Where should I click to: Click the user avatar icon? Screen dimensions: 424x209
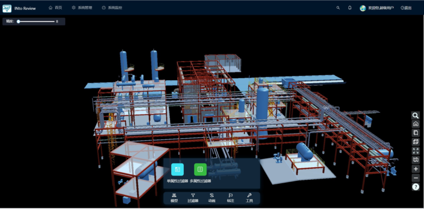pos(363,8)
